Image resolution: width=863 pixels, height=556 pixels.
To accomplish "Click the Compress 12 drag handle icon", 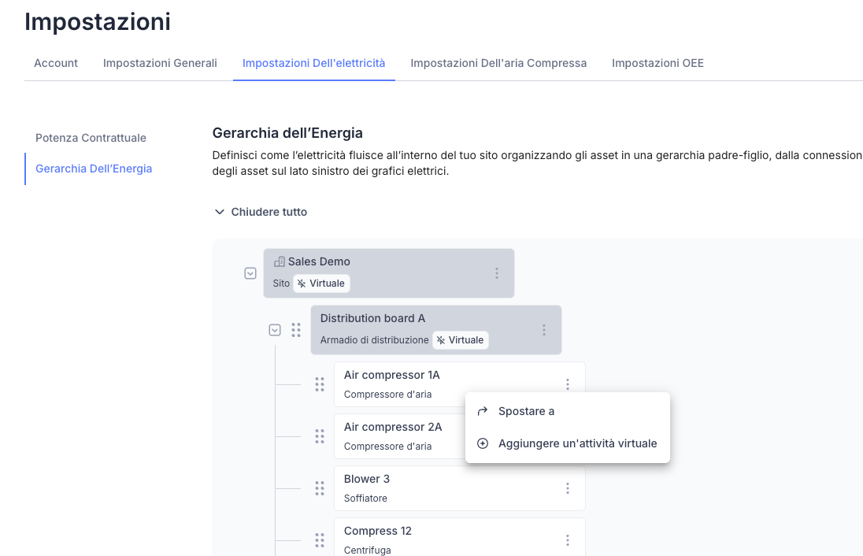I will click(320, 540).
